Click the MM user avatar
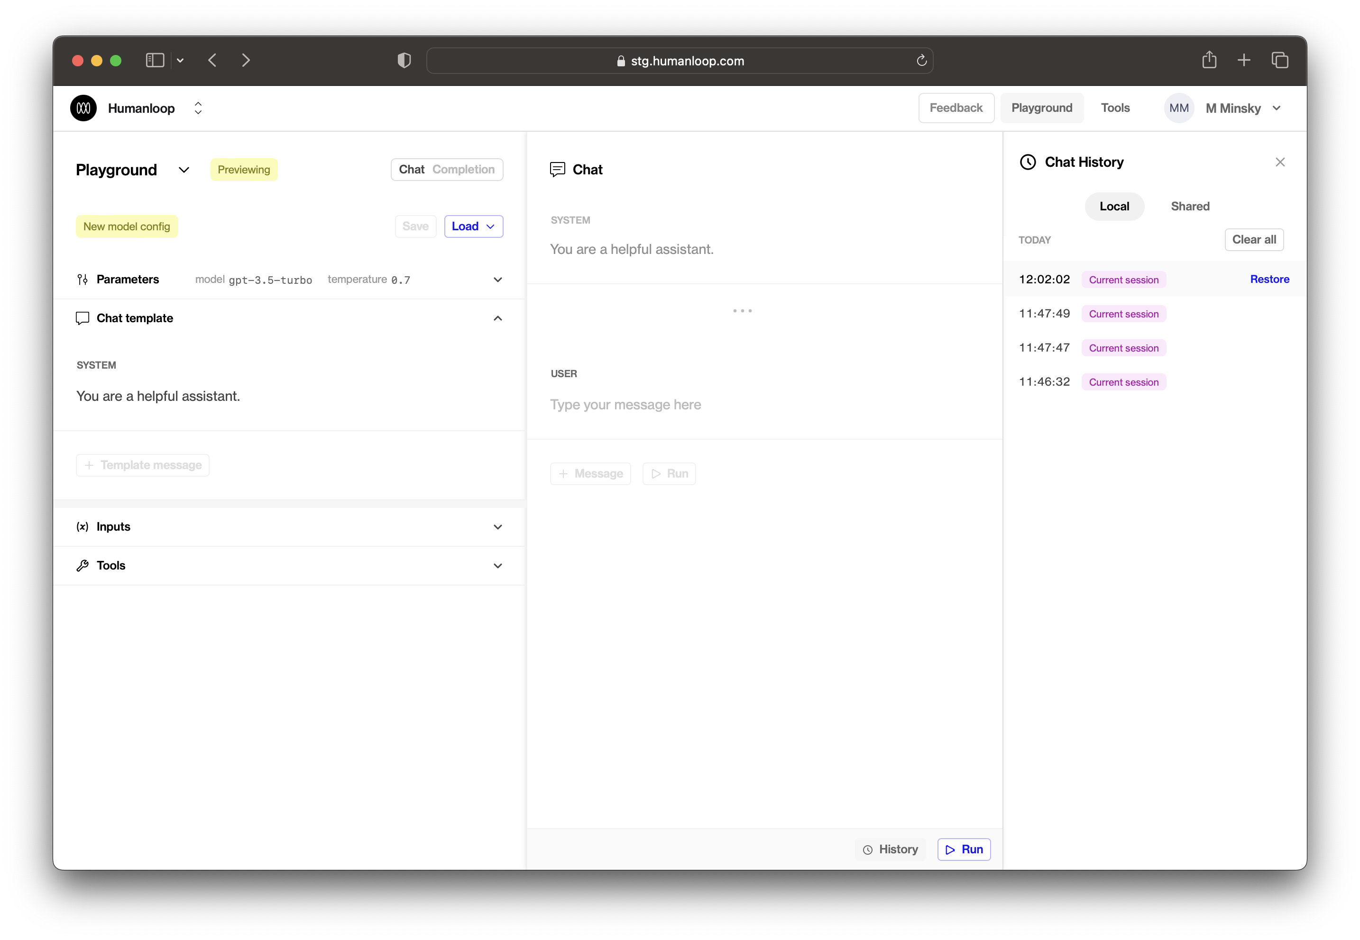1360x940 pixels. point(1178,108)
